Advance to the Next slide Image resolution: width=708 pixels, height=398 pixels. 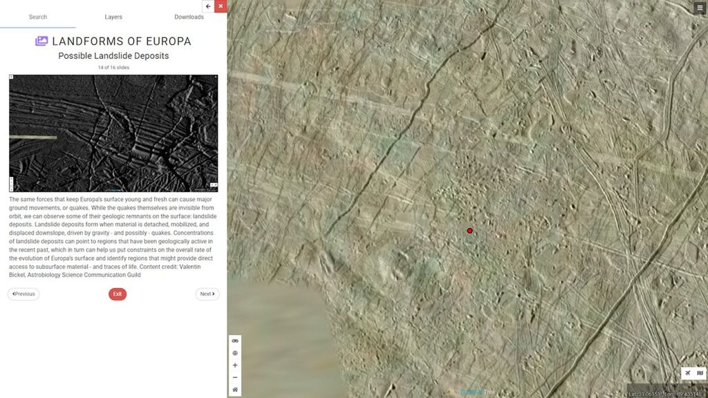[x=207, y=294]
